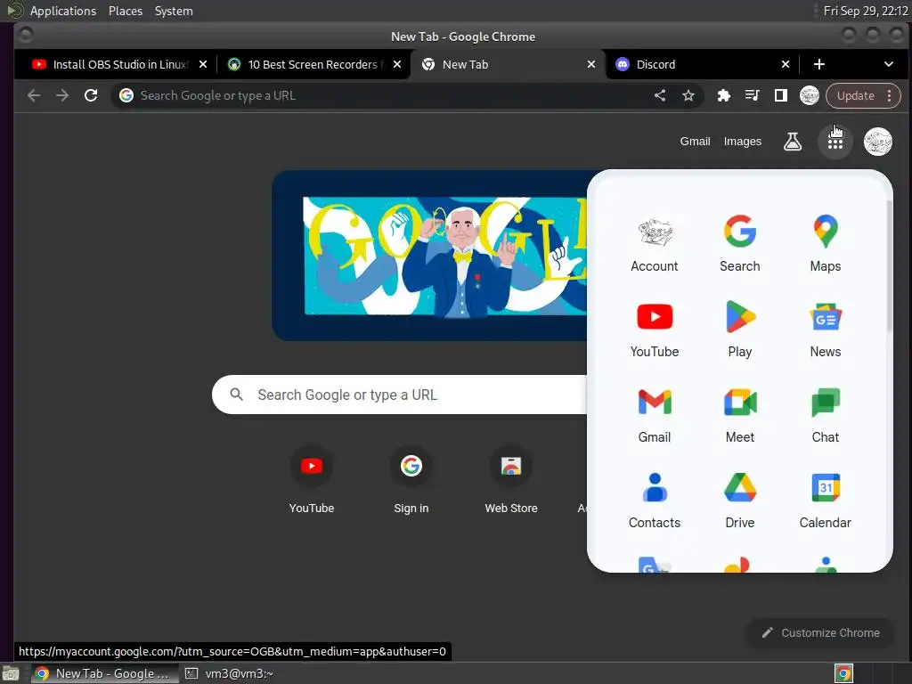912x684 pixels.
Task: Open Google account avatar on the page
Action: pos(877,142)
